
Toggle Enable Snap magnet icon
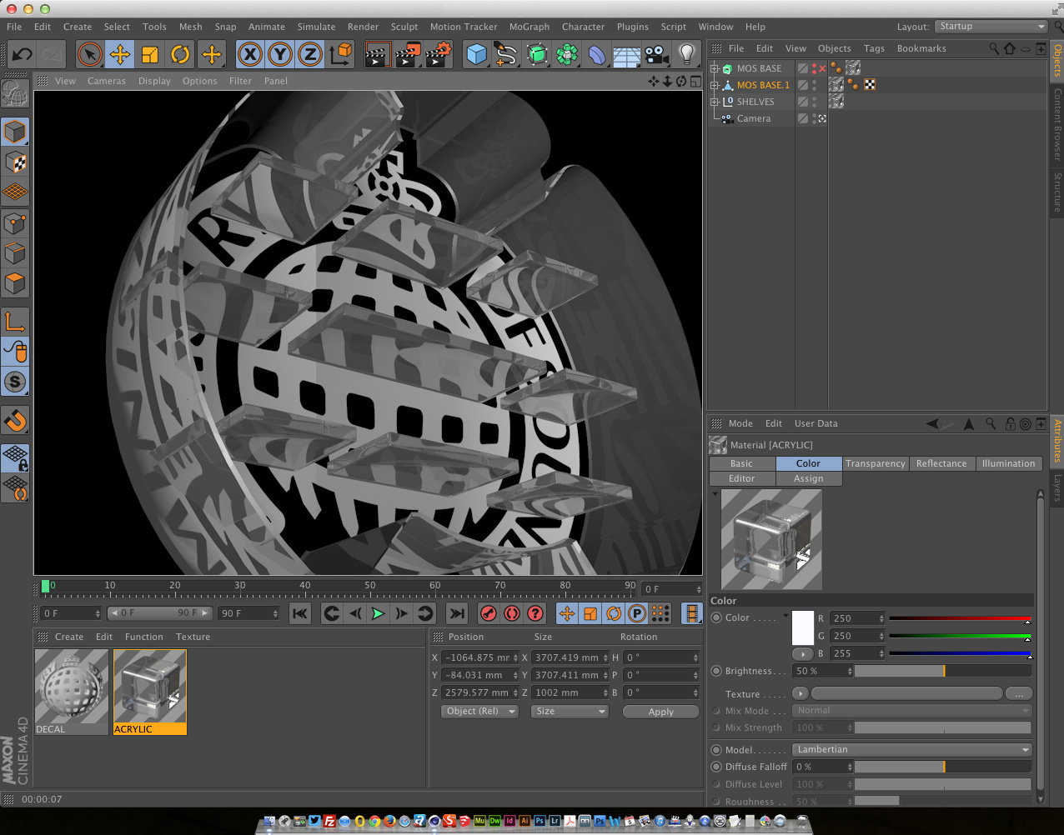(x=15, y=421)
